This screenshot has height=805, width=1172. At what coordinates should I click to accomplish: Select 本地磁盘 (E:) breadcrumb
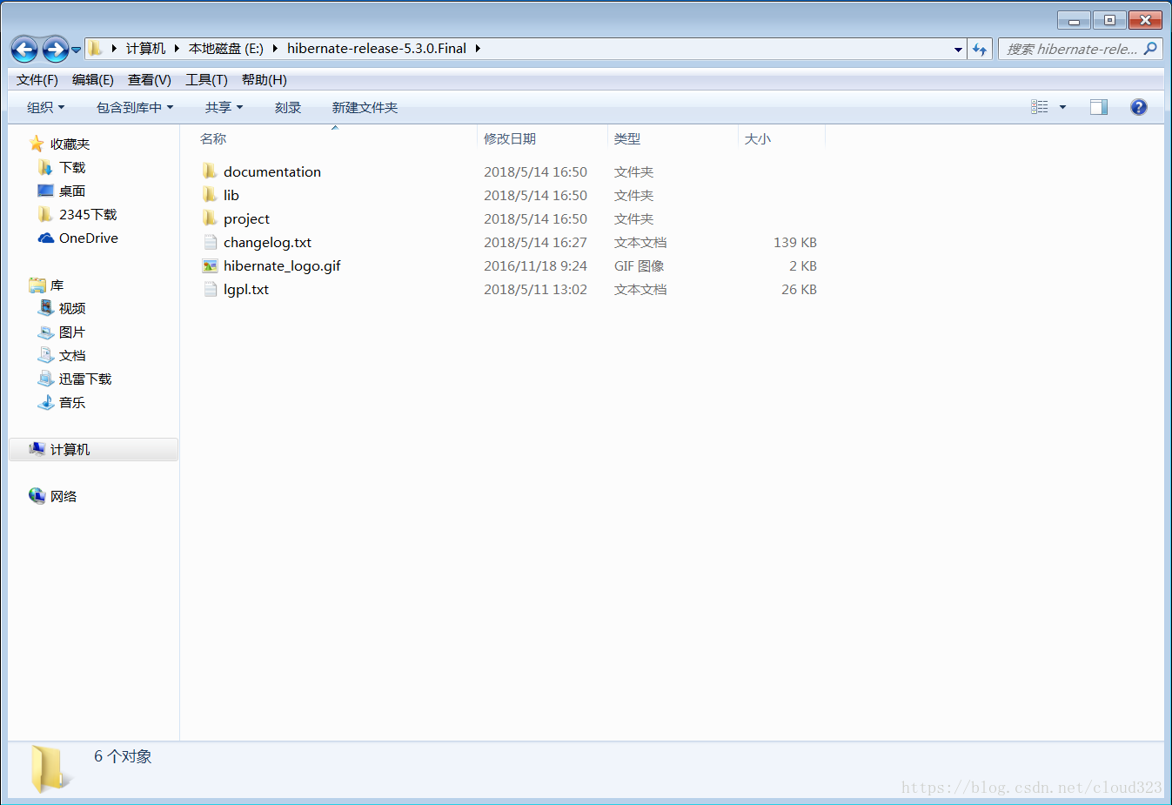226,49
